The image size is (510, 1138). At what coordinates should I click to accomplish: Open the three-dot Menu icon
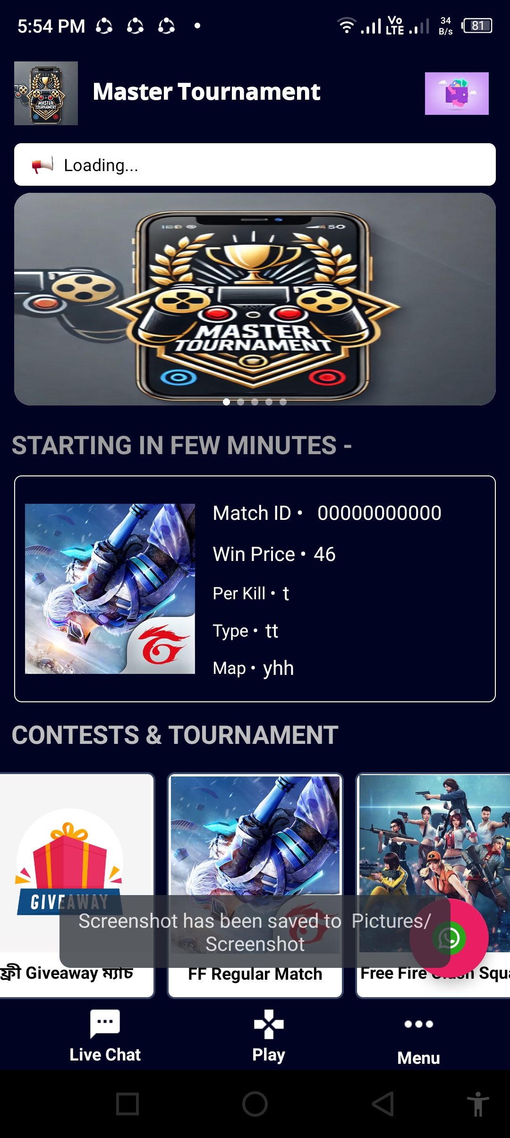click(x=419, y=1024)
